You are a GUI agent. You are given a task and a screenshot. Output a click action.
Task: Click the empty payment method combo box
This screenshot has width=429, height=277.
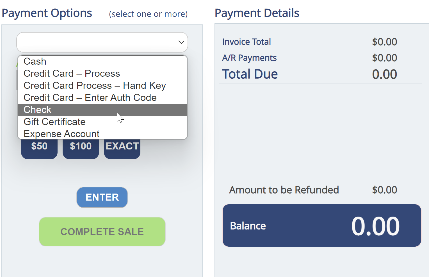click(x=95, y=42)
